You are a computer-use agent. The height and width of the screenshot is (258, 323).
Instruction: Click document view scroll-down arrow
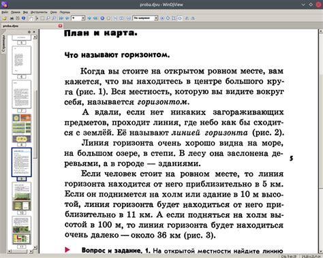(x=321, y=251)
